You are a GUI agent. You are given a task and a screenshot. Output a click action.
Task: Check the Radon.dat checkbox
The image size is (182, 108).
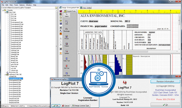click(10, 66)
